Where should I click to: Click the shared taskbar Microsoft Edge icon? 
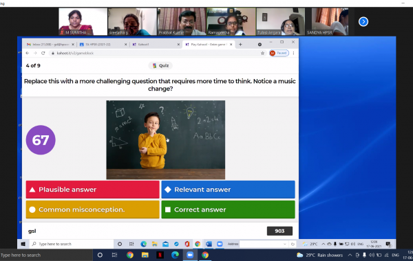[144, 244]
